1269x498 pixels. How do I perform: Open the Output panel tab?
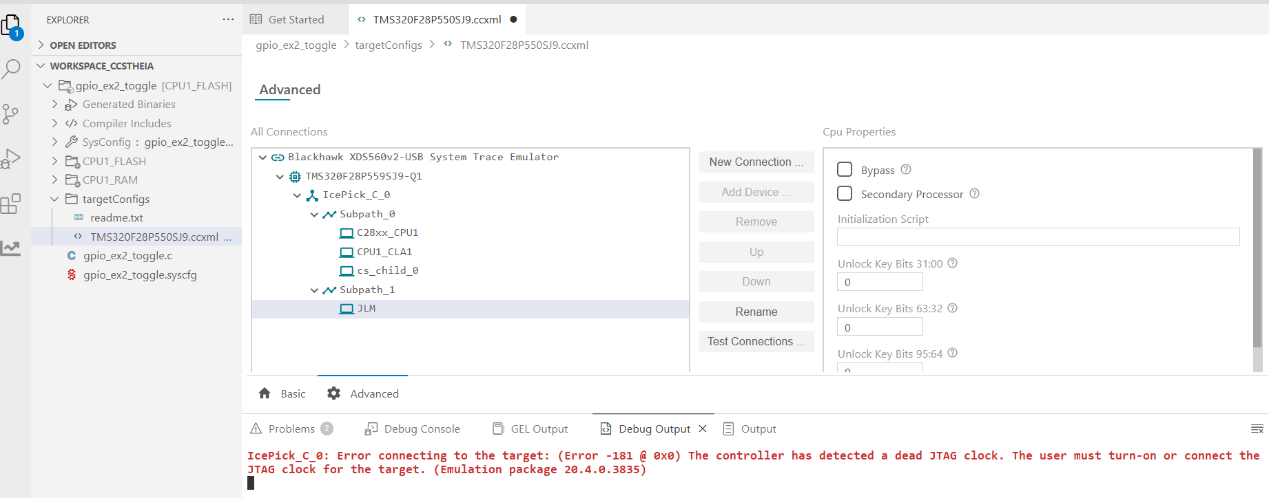pos(750,429)
